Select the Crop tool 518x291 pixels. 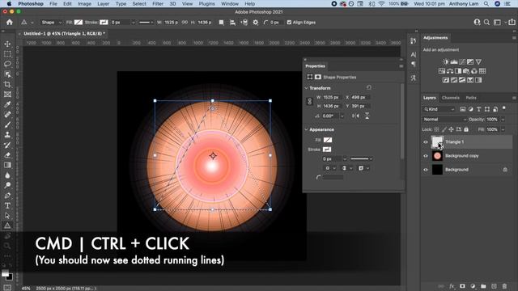tap(7, 84)
